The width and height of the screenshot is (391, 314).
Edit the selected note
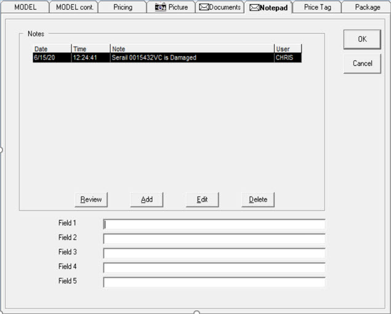click(202, 199)
